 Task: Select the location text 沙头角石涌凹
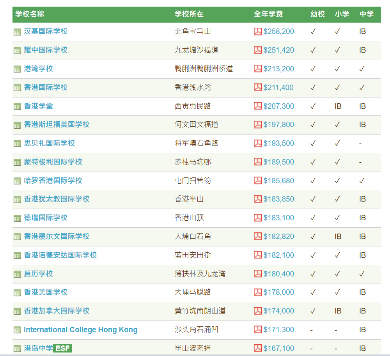click(197, 329)
